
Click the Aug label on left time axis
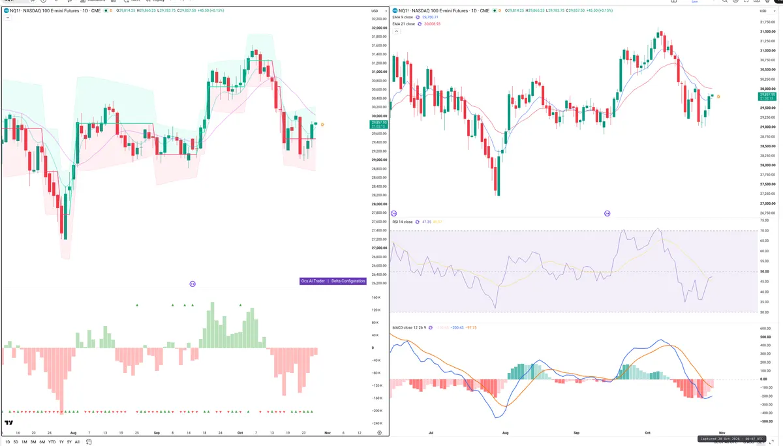click(73, 432)
